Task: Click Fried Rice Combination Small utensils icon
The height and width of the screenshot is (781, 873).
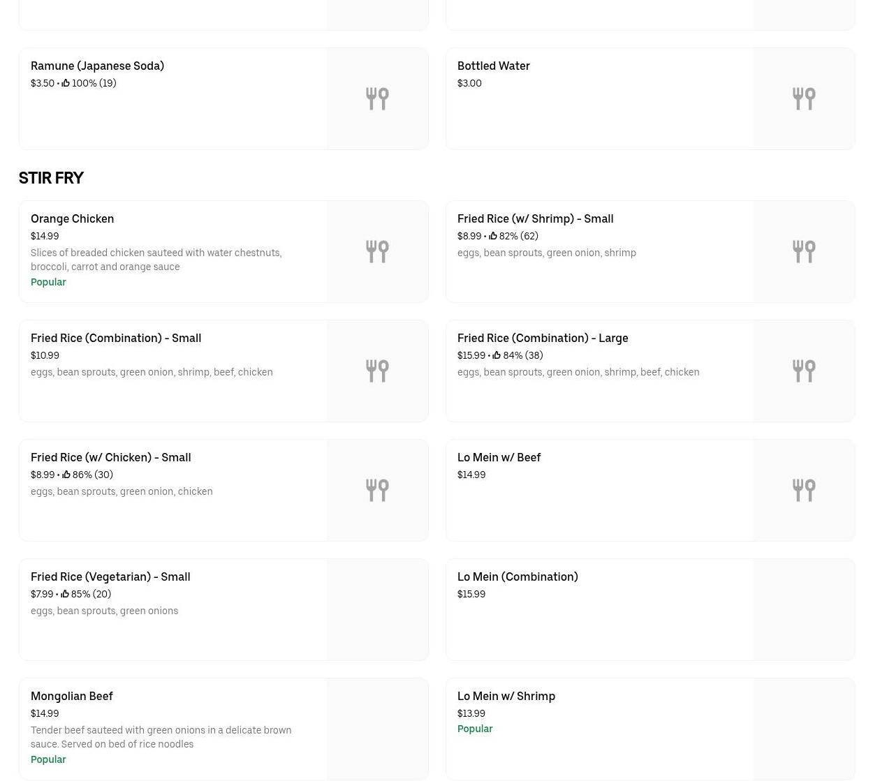Action: tap(377, 371)
